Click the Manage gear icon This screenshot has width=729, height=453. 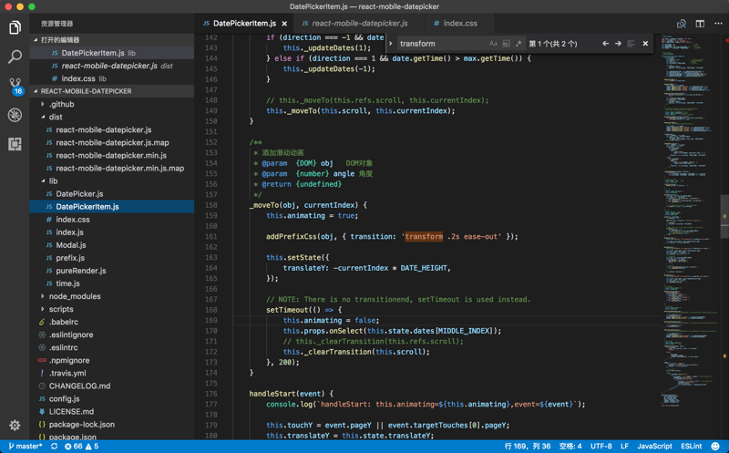(x=15, y=425)
